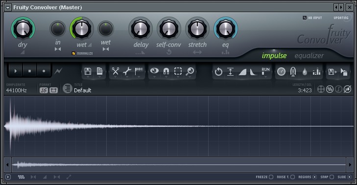This screenshot has height=185, width=357.
Task: Toggle the Regions option
Action: pyautogui.click(x=315, y=177)
